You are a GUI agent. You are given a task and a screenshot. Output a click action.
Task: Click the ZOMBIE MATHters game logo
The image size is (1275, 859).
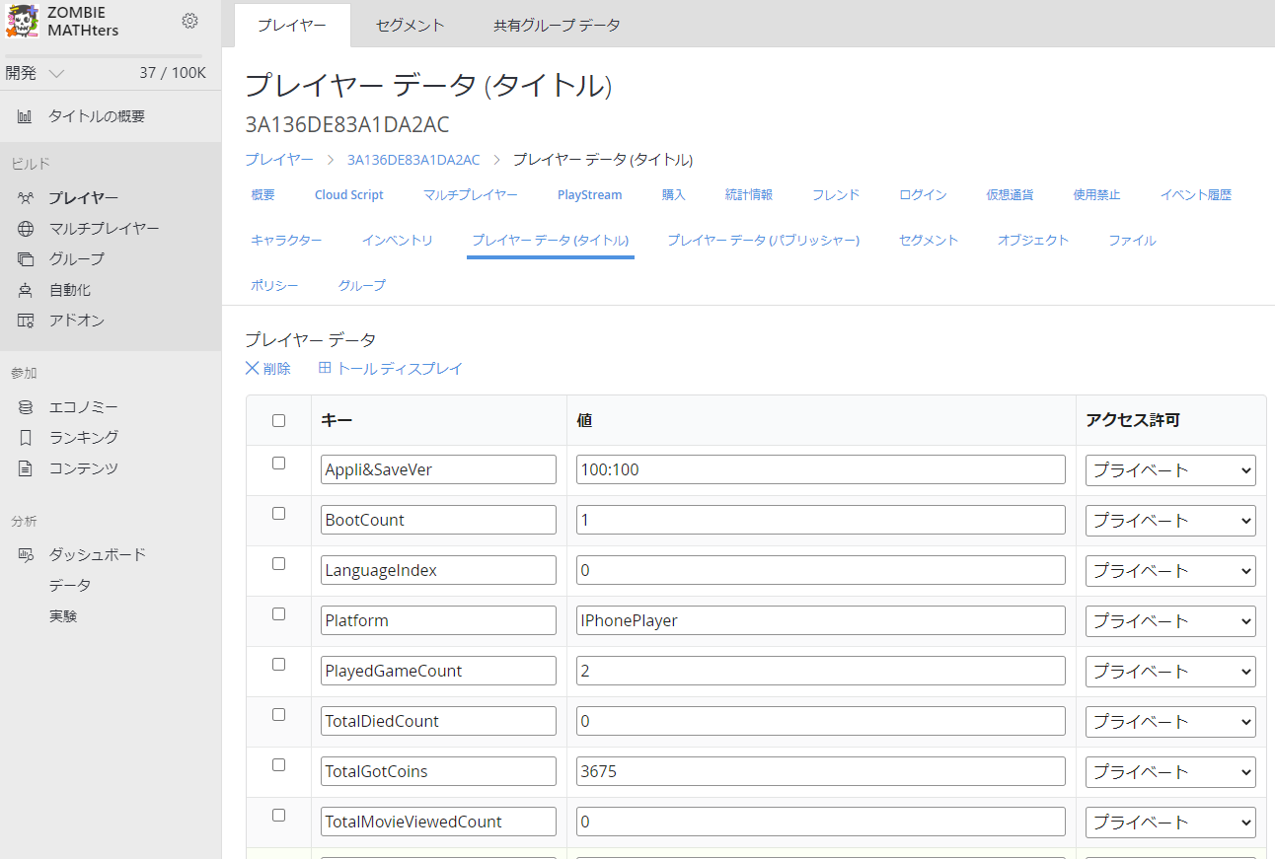[23, 22]
